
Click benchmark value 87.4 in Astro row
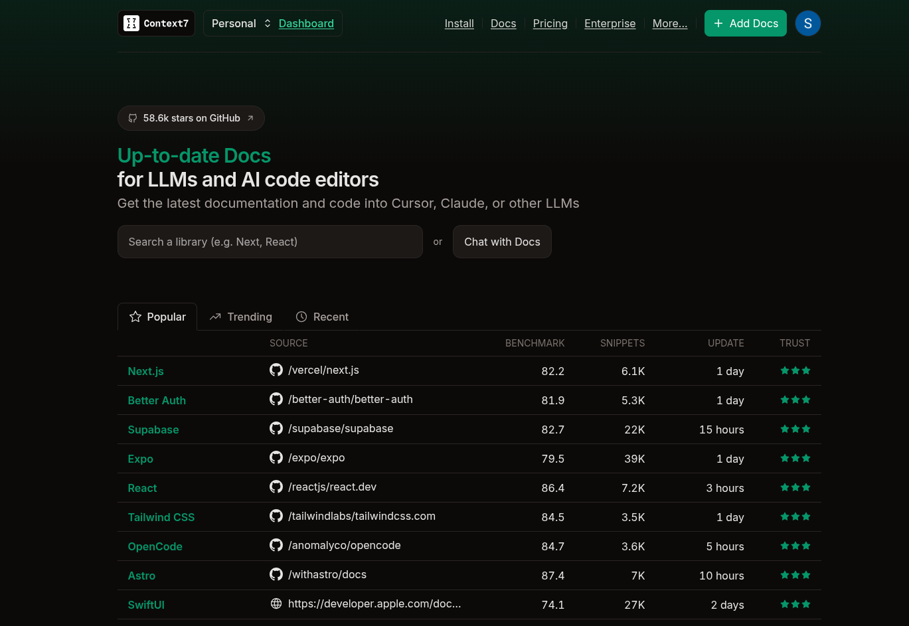point(552,576)
